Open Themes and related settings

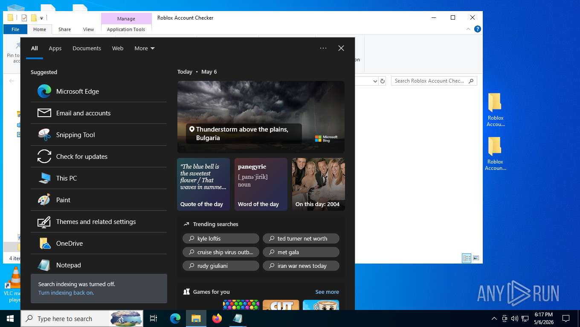tap(99, 221)
